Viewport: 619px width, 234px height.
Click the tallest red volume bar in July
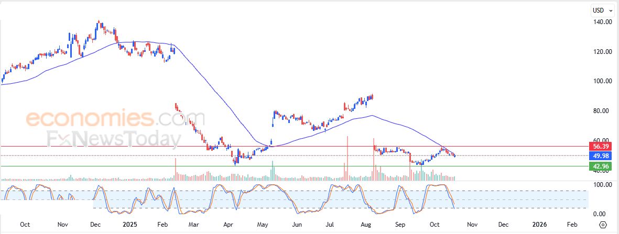(347, 157)
